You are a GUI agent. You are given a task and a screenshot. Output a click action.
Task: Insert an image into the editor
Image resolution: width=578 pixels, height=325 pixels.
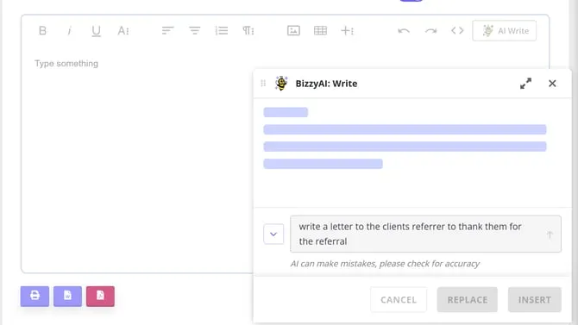[293, 30]
